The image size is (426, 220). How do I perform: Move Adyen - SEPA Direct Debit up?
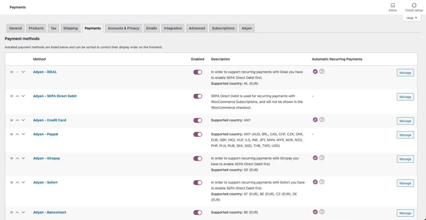click(17, 96)
